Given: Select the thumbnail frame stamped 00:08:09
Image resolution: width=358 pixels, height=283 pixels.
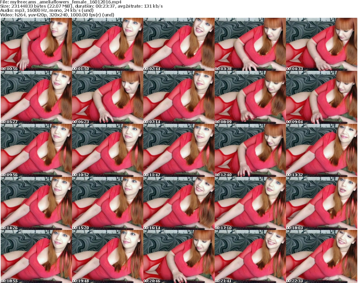Looking at the screenshot, I should (250, 97).
